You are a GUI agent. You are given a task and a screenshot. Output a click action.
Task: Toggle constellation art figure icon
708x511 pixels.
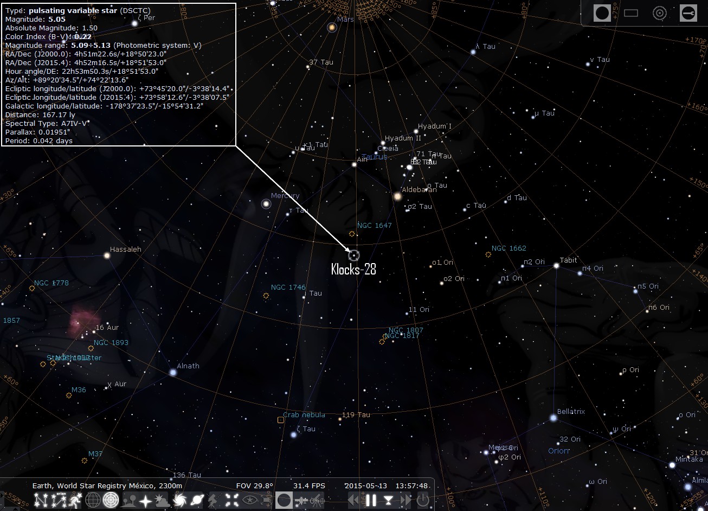(75, 500)
